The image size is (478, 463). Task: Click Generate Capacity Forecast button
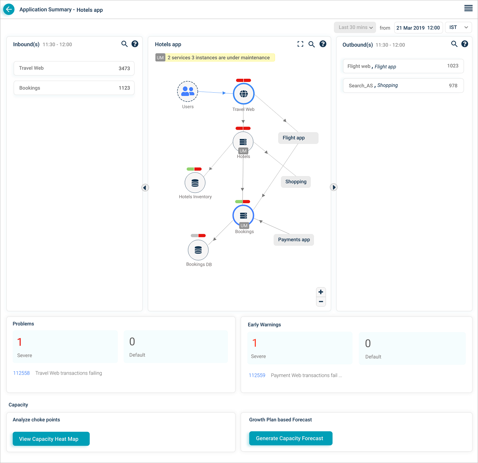pyautogui.click(x=290, y=438)
